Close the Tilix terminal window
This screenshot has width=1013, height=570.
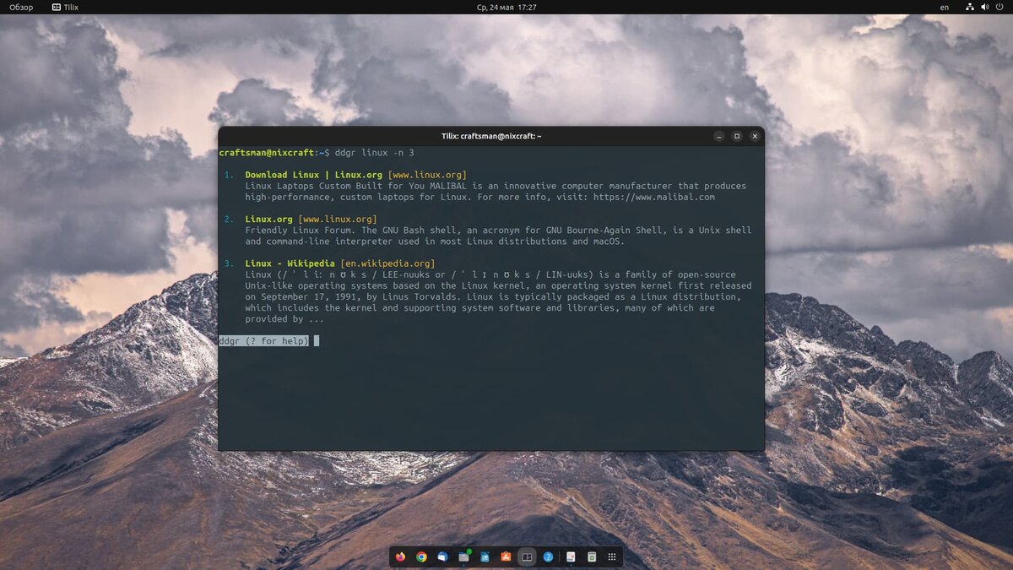point(754,136)
